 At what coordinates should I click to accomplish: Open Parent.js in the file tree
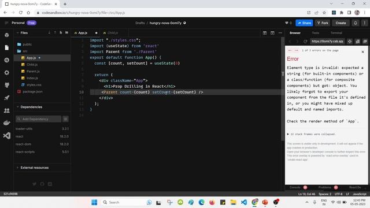click(33, 71)
